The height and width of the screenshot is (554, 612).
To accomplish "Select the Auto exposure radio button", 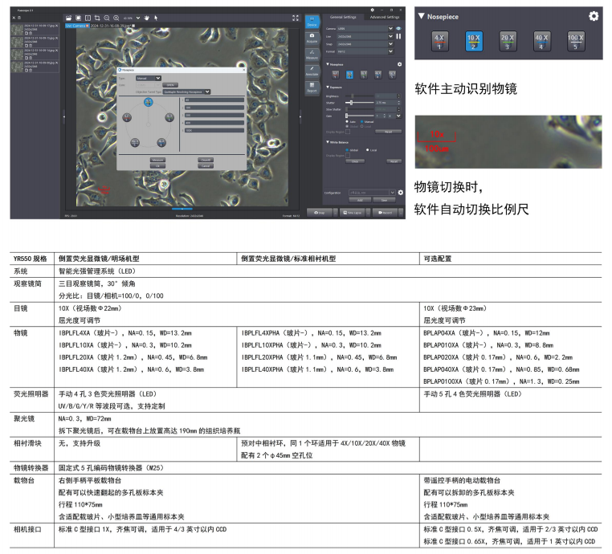I will (x=347, y=122).
